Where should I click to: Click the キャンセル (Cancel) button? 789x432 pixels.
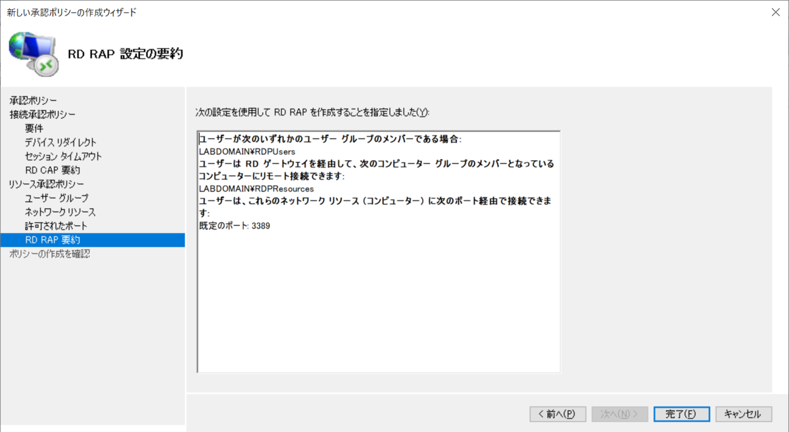[x=743, y=414]
